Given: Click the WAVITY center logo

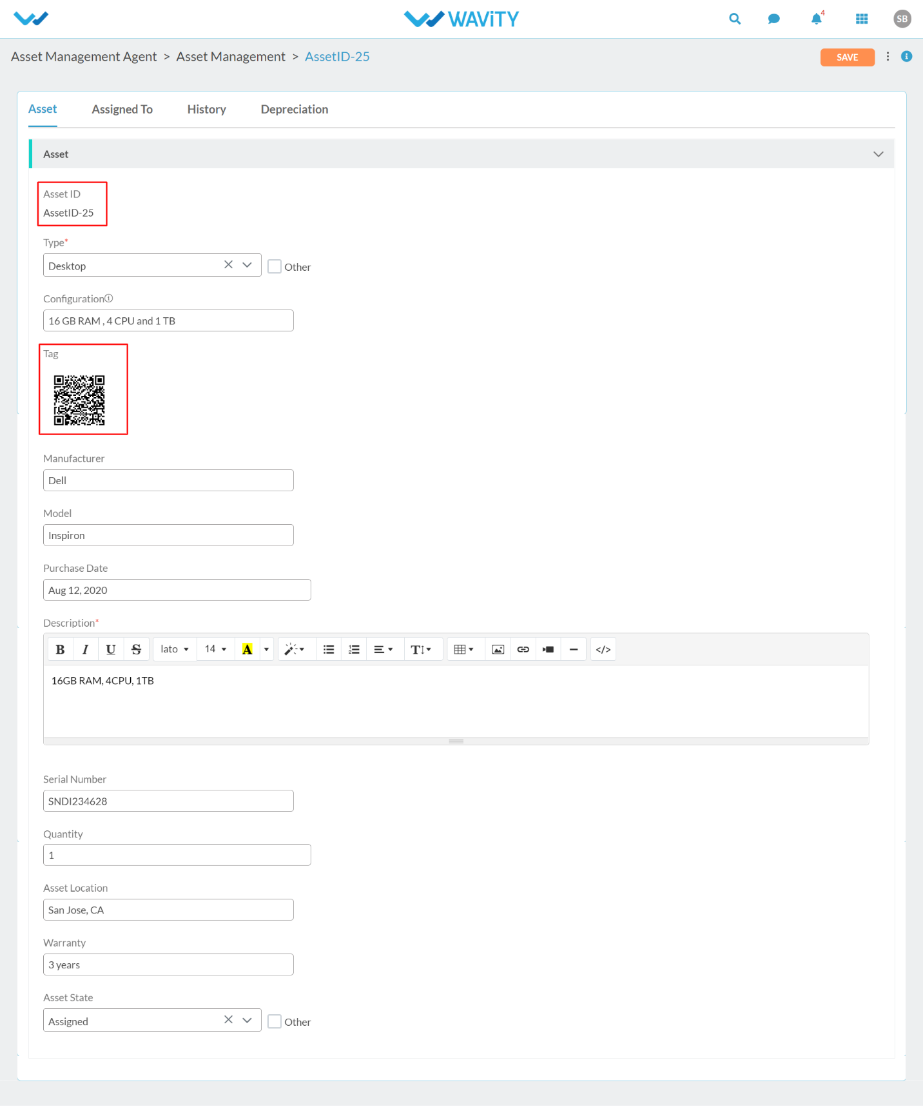Looking at the screenshot, I should (461, 19).
